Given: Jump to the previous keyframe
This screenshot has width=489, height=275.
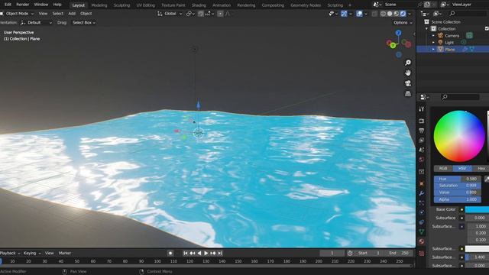Looking at the screenshot, I should pos(193,253).
